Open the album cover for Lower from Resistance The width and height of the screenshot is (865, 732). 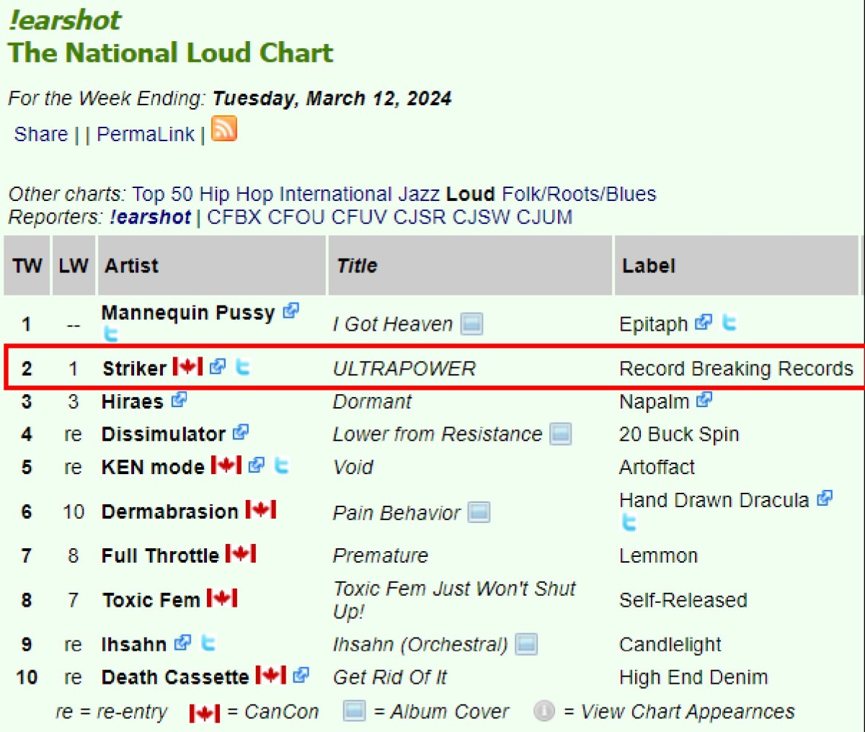(560, 433)
